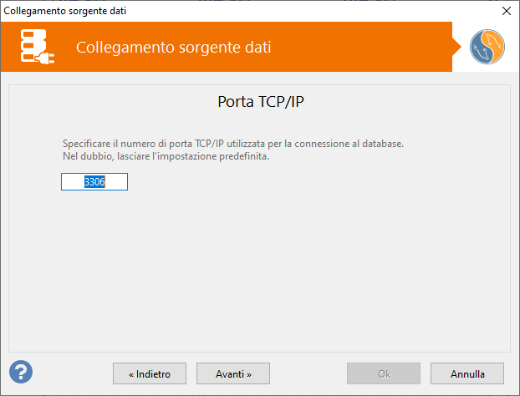Click the highlighted 3306 port value
The width and height of the screenshot is (520, 396).
94,181
